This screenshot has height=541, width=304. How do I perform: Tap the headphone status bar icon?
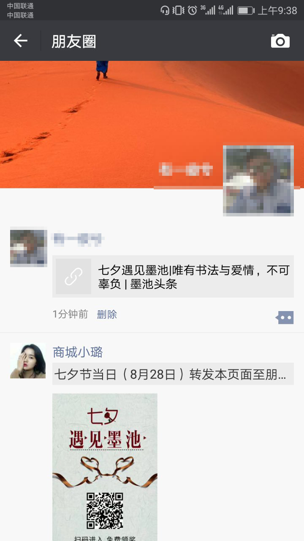[165, 10]
